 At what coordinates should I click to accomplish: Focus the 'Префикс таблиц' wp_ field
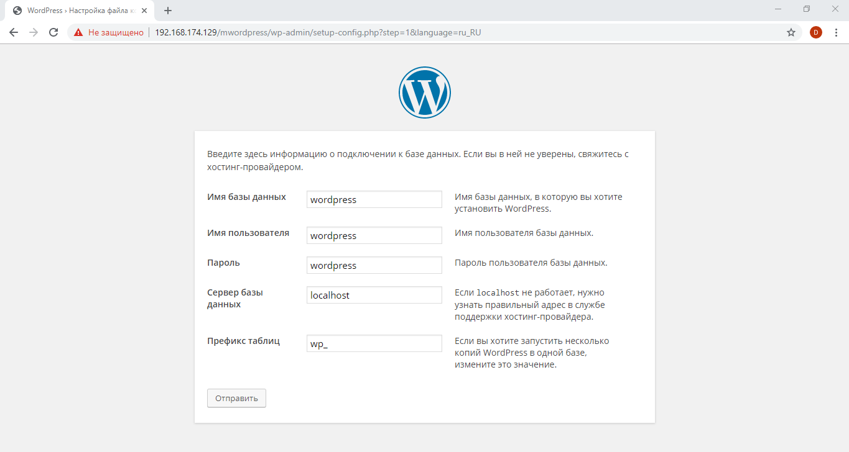click(x=374, y=343)
